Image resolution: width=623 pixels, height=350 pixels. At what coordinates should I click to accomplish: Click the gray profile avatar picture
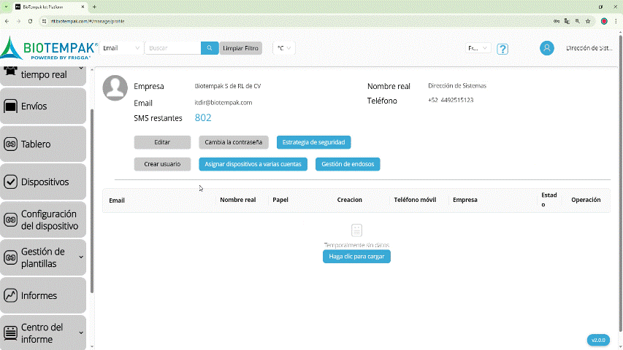coord(115,87)
